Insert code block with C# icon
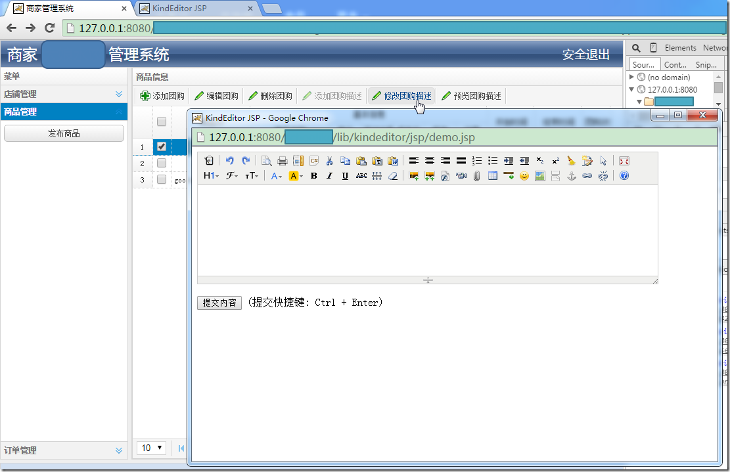730x472 pixels. (314, 161)
